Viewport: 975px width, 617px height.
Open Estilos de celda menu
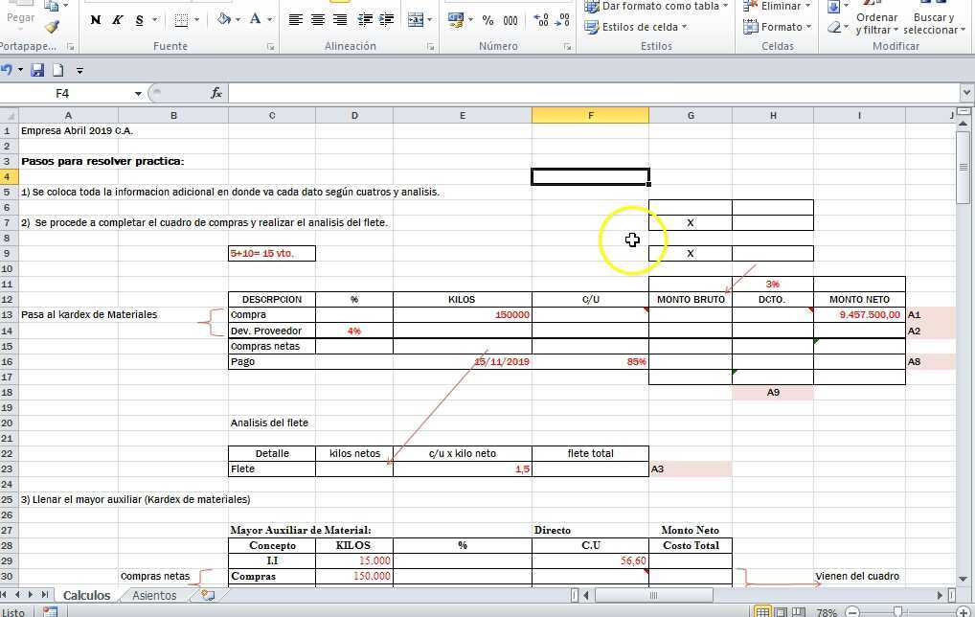636,28
